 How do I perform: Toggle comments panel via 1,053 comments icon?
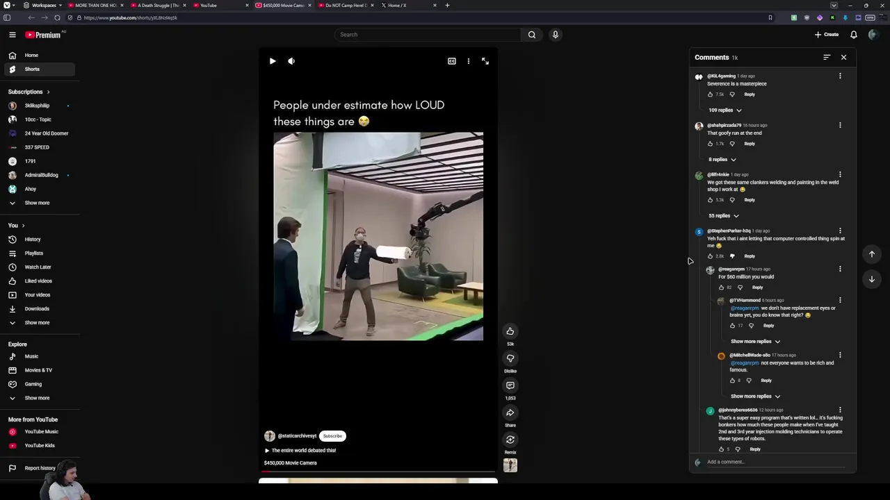pyautogui.click(x=510, y=385)
